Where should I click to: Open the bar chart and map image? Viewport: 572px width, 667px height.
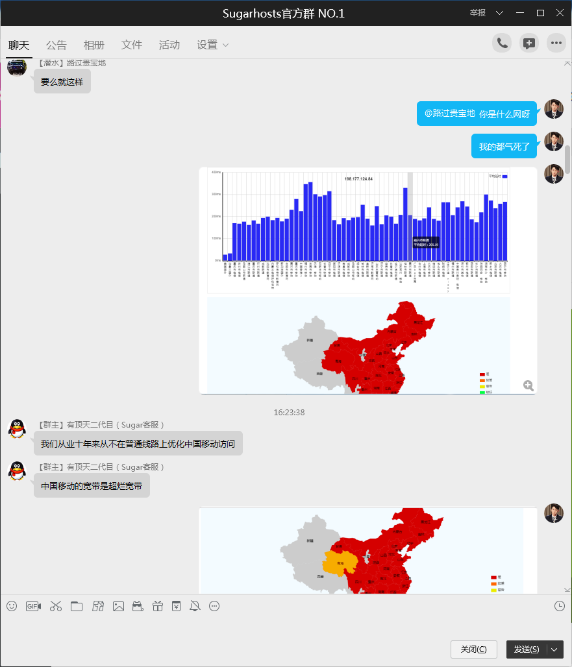(x=367, y=281)
